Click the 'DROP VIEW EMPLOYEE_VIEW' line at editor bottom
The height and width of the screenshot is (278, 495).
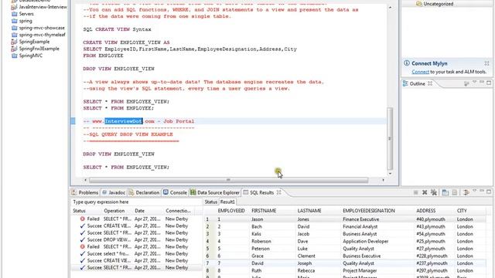(118, 154)
